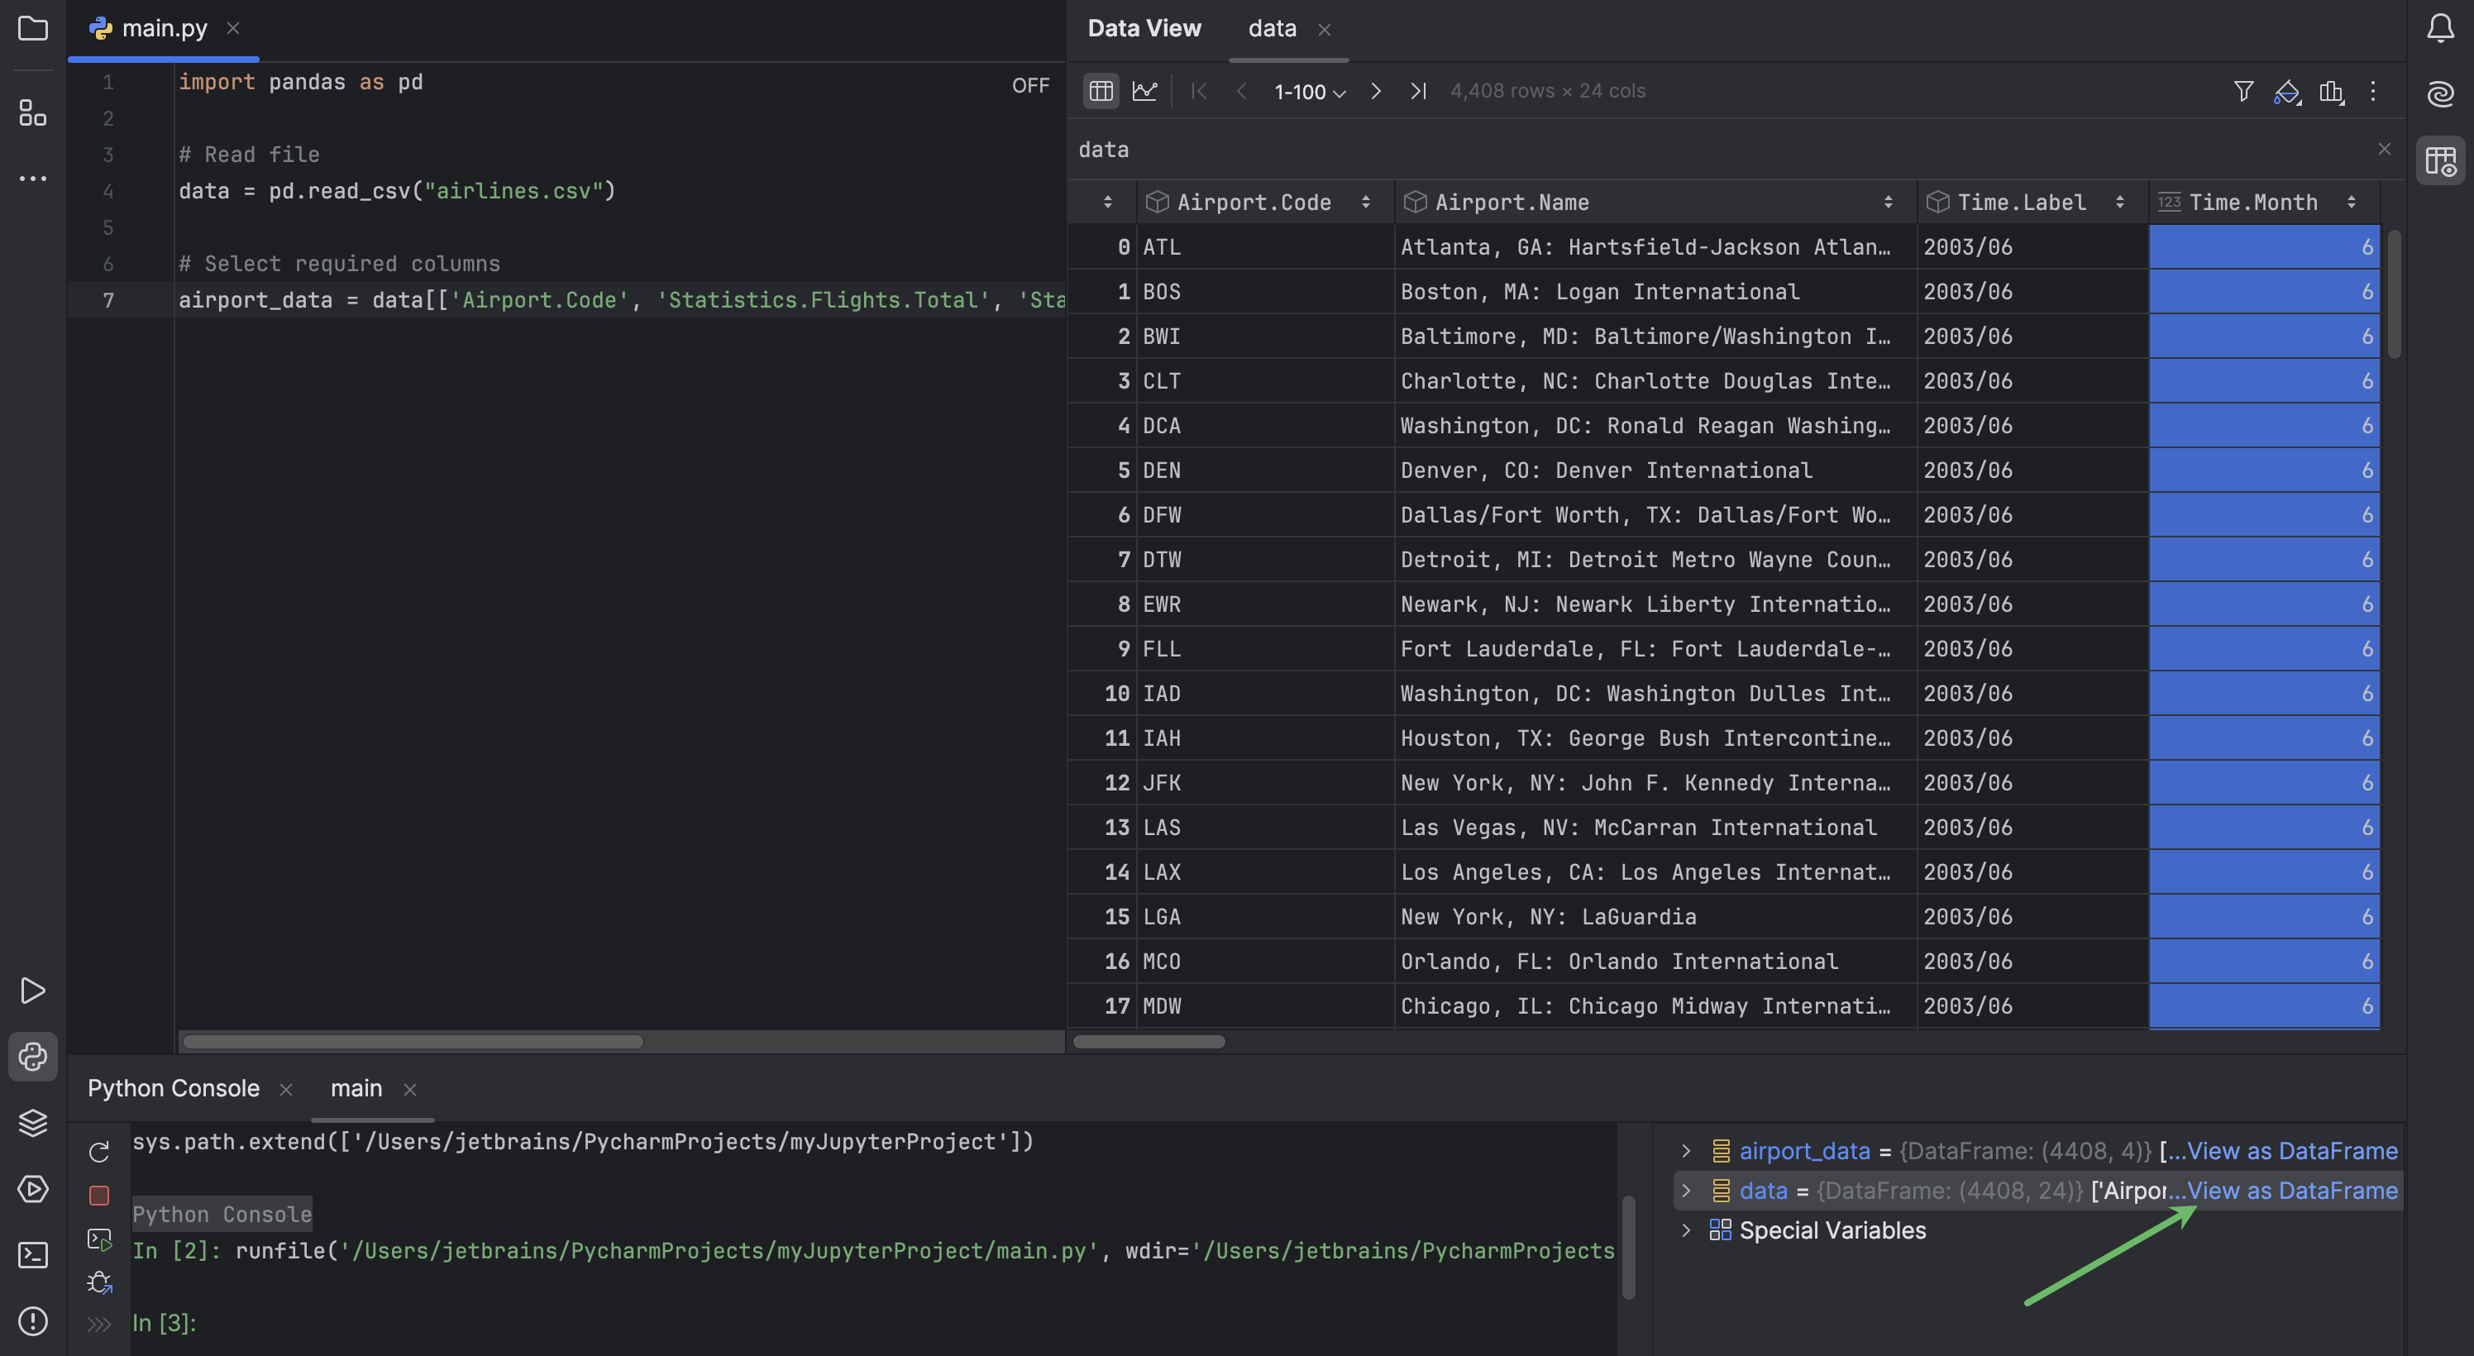Toggle the table color scheme icon in Data View

click(2288, 91)
